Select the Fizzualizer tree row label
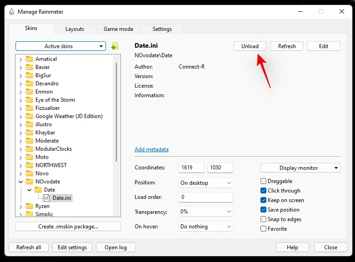This screenshot has height=262, width=355. 48,108
